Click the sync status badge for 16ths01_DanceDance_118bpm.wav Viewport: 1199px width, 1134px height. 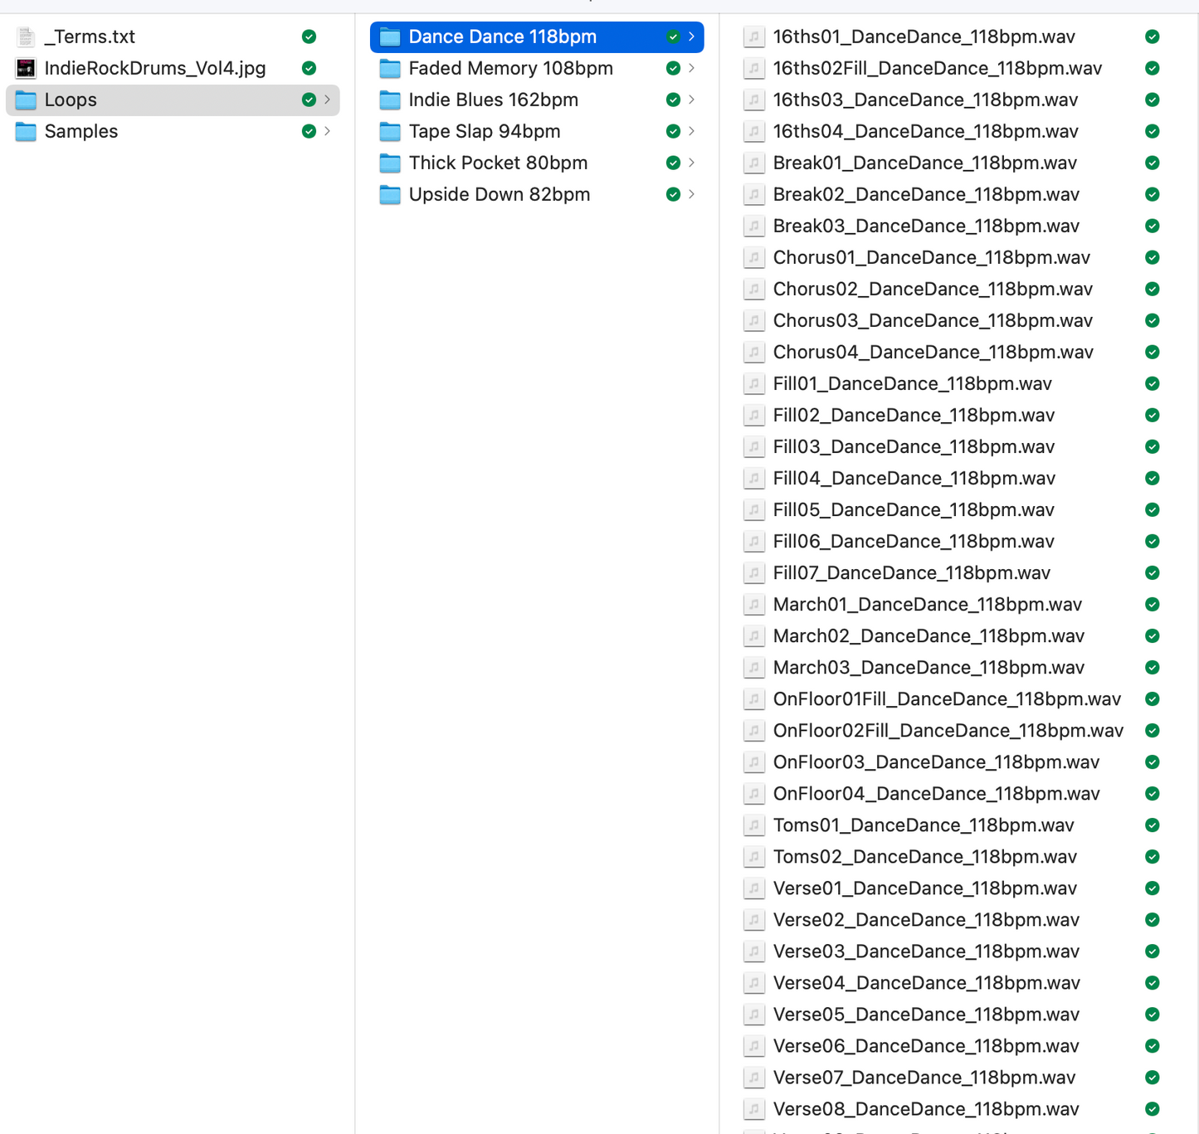[x=1152, y=37]
